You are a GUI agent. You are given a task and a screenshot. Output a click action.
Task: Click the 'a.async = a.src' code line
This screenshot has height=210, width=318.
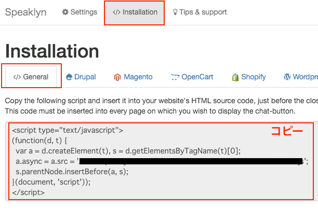(x=162, y=161)
